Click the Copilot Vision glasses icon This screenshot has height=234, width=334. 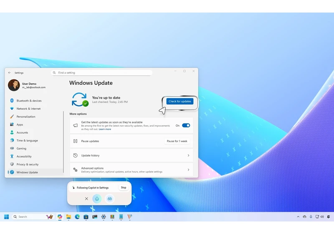coord(110,198)
